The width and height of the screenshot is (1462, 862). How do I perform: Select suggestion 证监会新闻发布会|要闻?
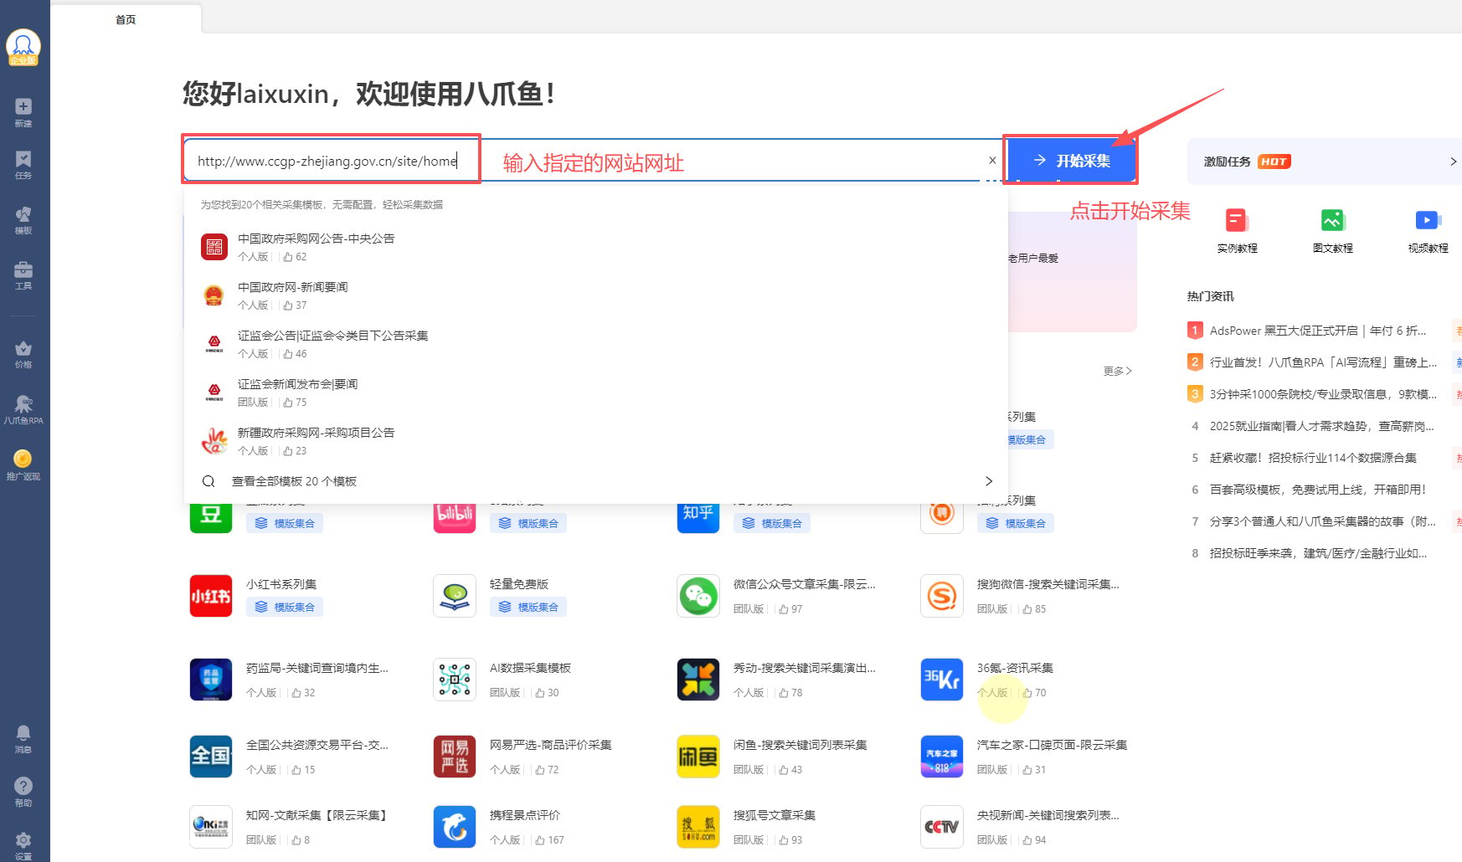coord(595,393)
